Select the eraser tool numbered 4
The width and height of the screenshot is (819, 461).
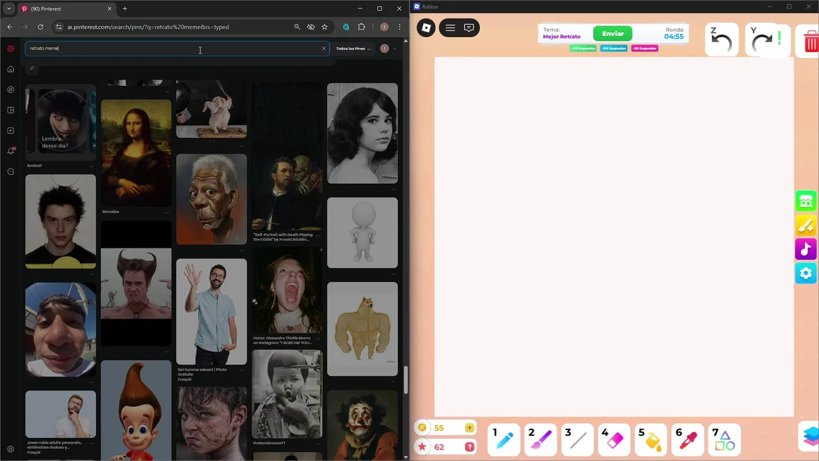tap(614, 439)
